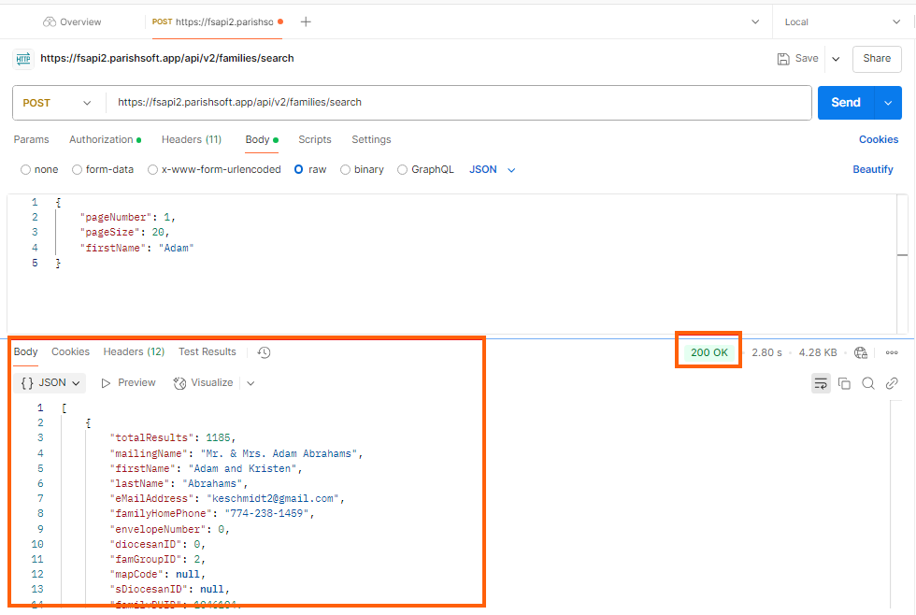916x615 pixels.
Task: Click the lastName Abrahams line
Action: pyautogui.click(x=179, y=483)
